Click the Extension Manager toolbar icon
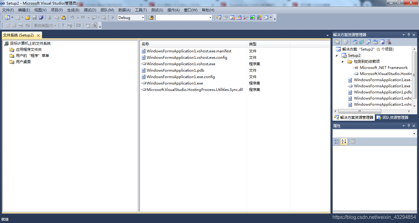Viewport: 419px width, 223px height. (x=259, y=17)
